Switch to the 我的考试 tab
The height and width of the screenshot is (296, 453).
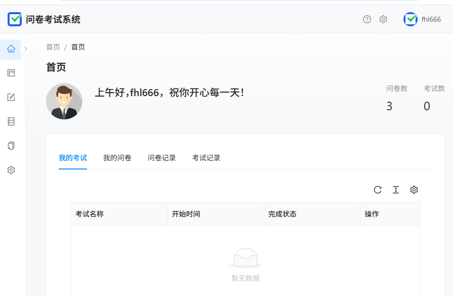pyautogui.click(x=73, y=158)
